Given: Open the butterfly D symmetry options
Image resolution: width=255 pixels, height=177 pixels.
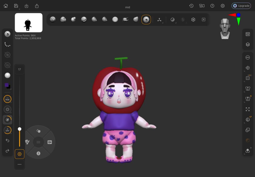Looking at the screenshot, I should pyautogui.click(x=248, y=99).
